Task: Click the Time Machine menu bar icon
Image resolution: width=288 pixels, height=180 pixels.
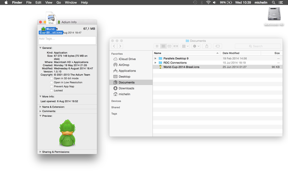Action: click(x=195, y=2)
